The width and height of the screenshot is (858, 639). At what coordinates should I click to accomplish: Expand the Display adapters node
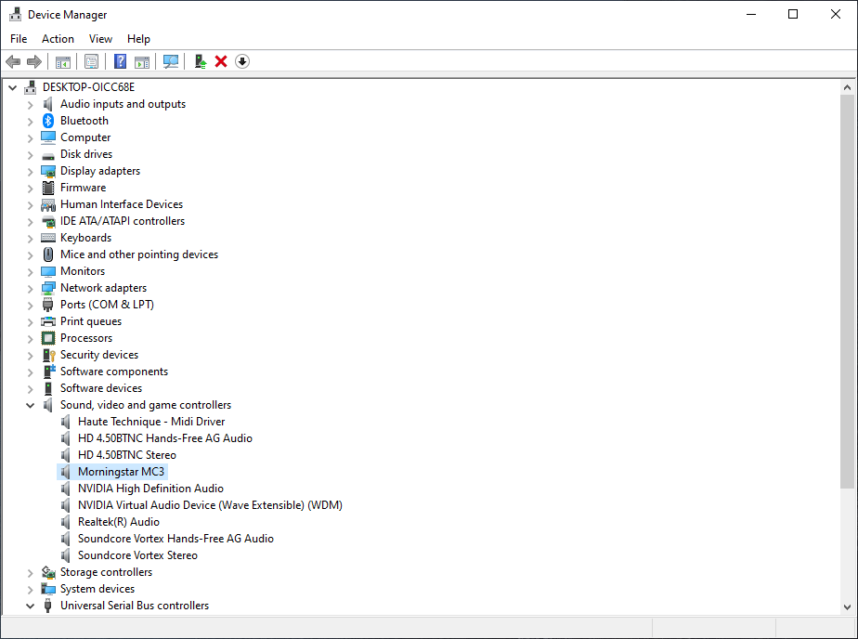coord(31,171)
